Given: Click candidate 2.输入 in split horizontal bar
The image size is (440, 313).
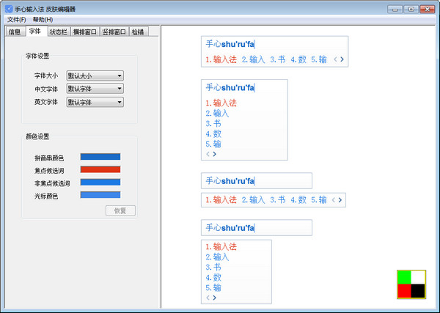Looking at the screenshot, I should tap(254, 200).
